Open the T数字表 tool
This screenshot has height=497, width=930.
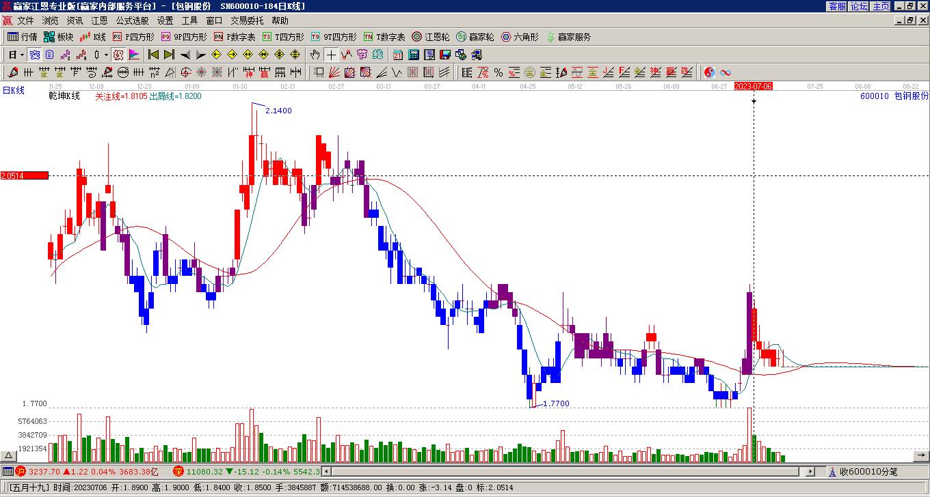(x=384, y=37)
